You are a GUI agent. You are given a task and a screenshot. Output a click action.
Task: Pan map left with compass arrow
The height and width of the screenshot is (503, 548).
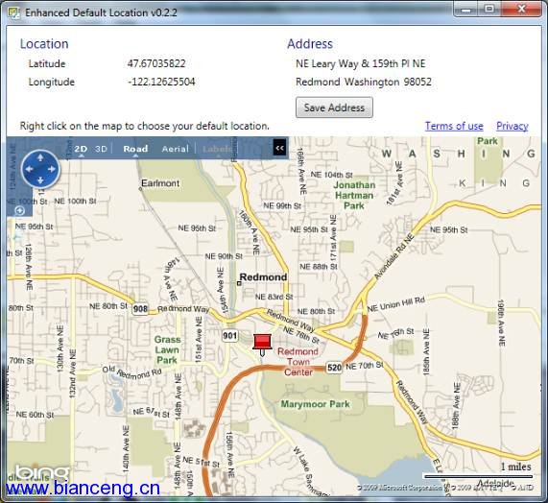[x=29, y=169]
